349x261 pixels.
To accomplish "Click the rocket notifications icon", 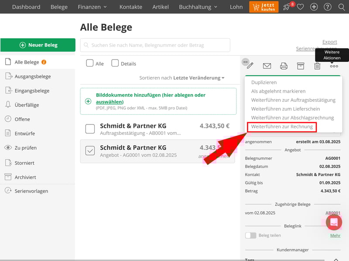I will point(287,7).
